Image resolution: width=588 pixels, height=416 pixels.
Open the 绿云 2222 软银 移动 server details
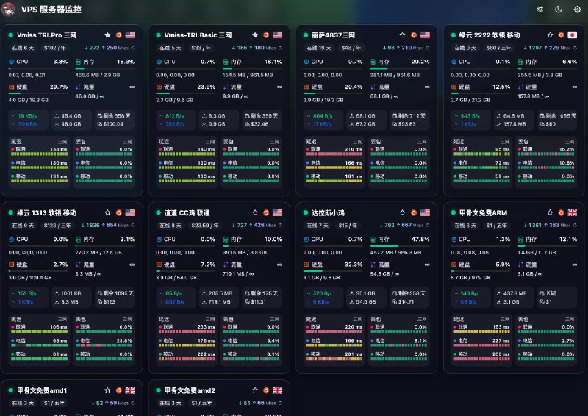point(490,35)
